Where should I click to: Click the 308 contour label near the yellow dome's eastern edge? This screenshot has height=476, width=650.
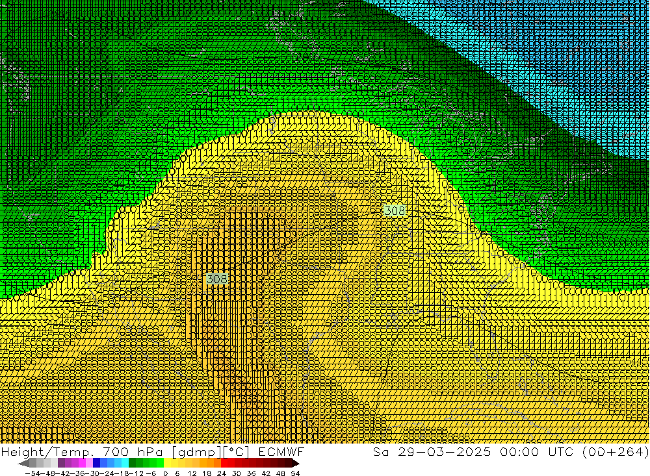tap(395, 210)
